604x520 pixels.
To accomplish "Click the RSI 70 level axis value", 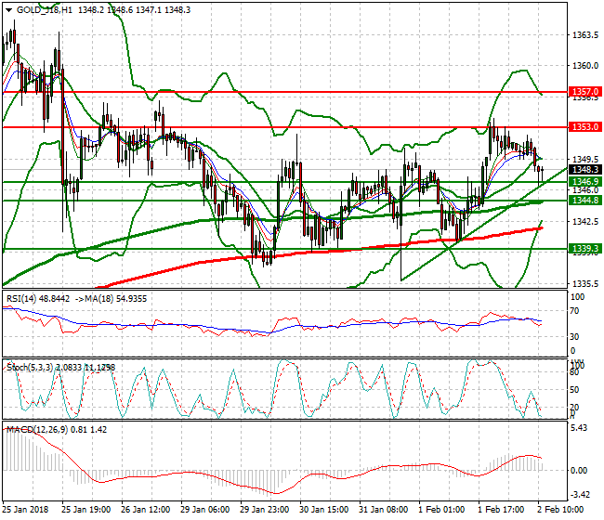I will tap(574, 311).
